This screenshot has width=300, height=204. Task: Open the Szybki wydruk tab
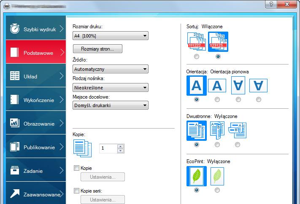pyautogui.click(x=36, y=28)
